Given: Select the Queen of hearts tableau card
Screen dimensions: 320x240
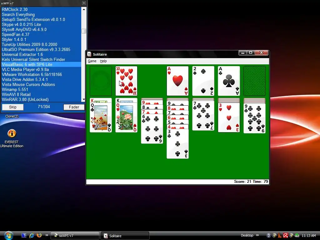Looking at the screenshot, I should point(126,117).
